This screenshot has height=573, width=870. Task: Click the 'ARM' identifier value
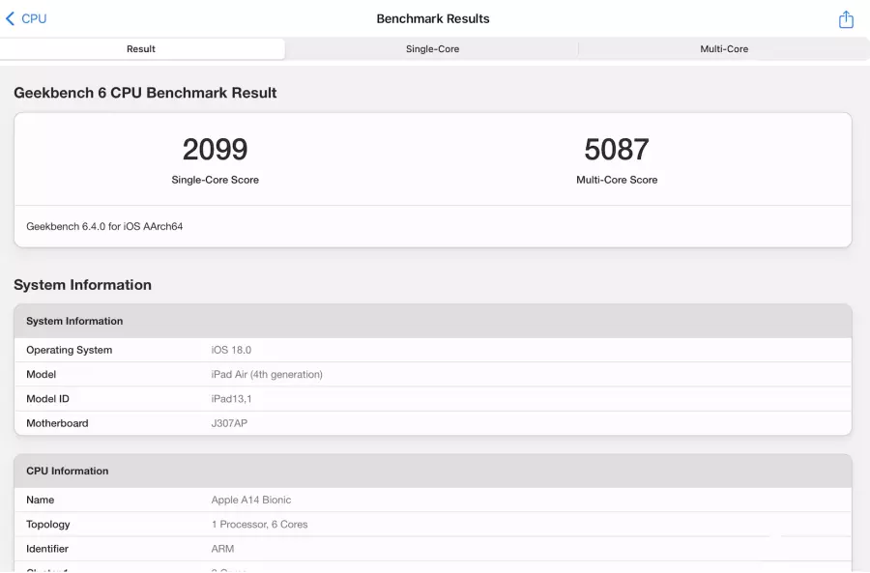222,549
